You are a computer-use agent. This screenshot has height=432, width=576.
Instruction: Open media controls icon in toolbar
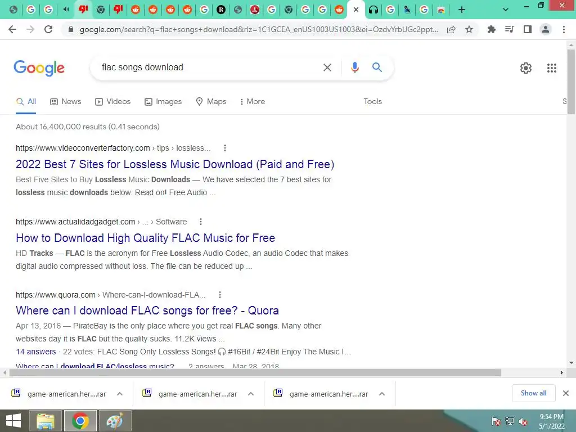pos(509,29)
